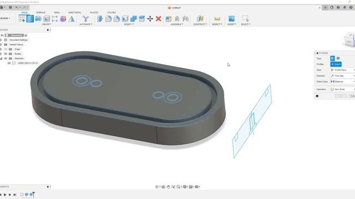Screen dimensions: 355x199
Task: Click the red Delete X icon
Action: click(x=159, y=19)
